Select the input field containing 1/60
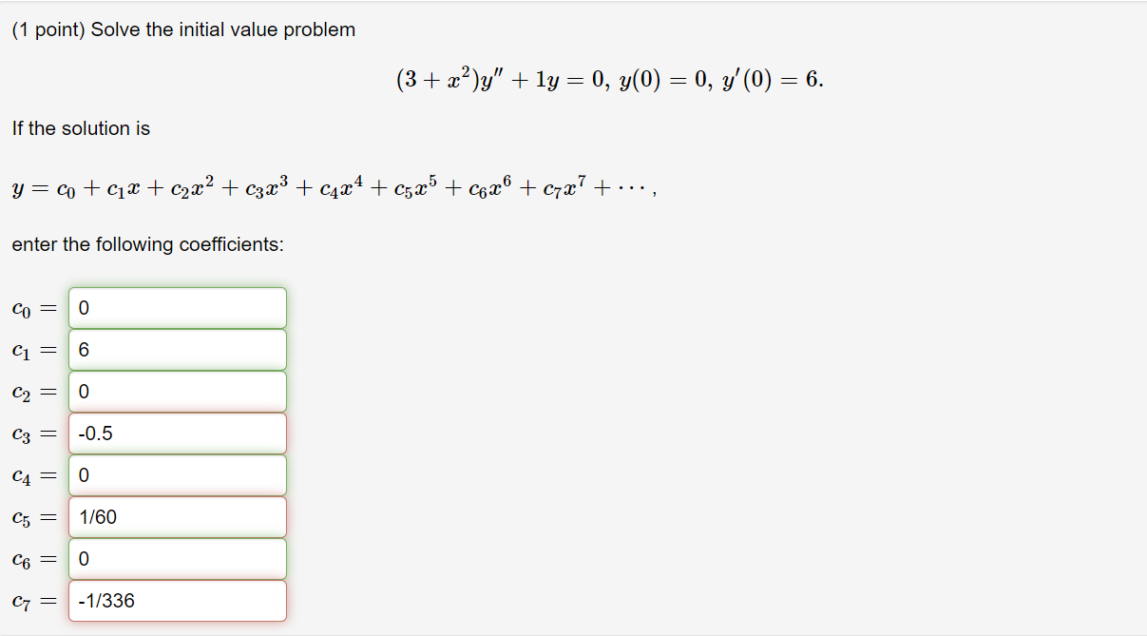 (x=177, y=516)
